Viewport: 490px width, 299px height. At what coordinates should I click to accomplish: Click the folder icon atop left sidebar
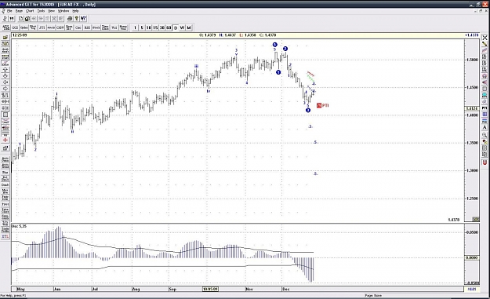tap(5, 37)
